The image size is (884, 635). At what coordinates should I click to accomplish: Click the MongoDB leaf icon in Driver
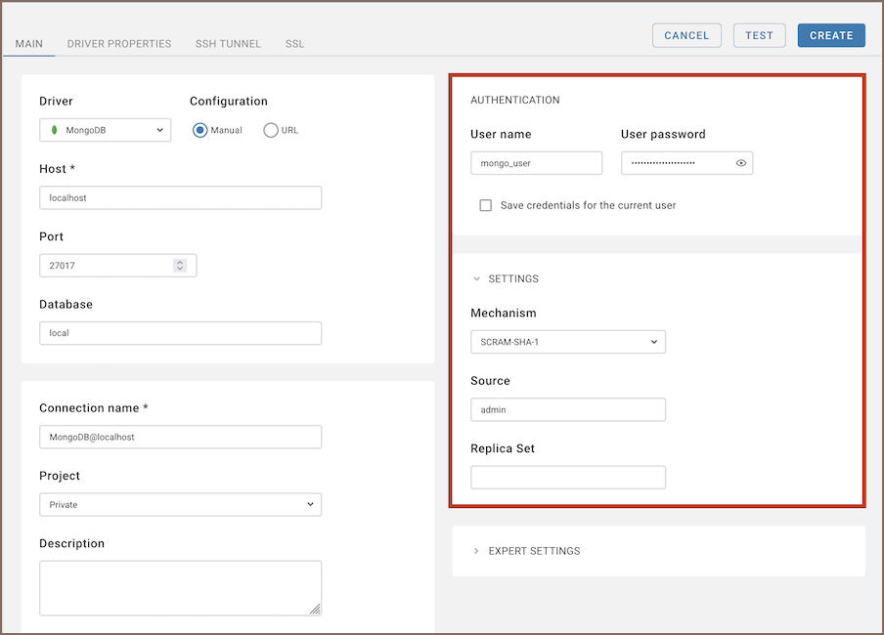pyautogui.click(x=54, y=130)
